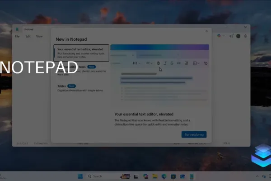Click the Start exploring button

[194, 134]
